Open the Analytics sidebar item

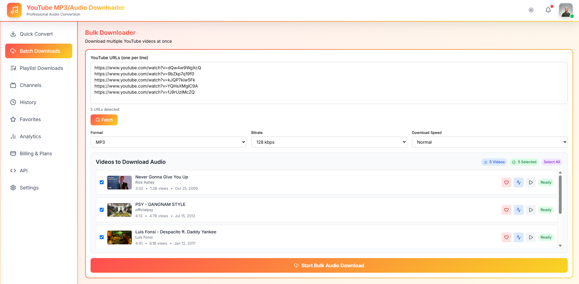(30, 136)
